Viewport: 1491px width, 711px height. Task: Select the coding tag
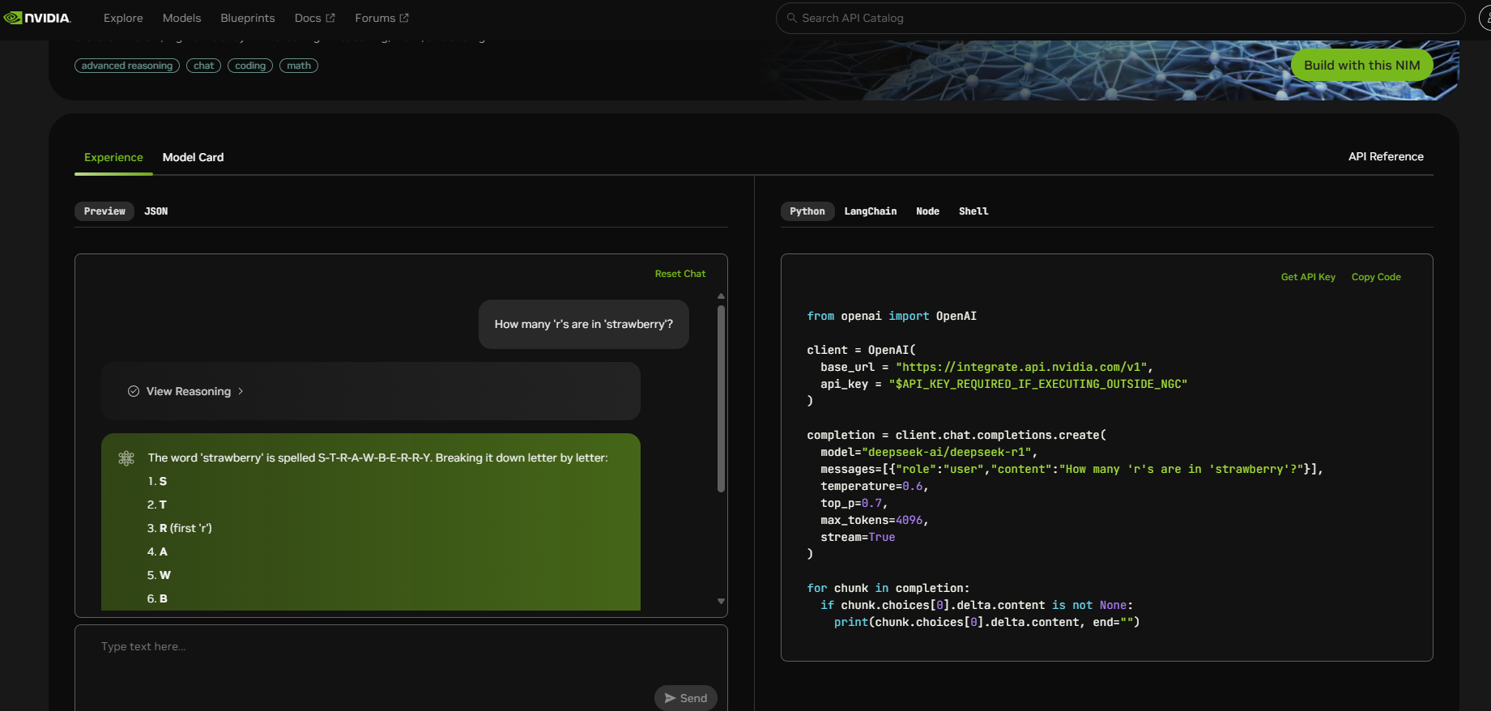tap(250, 66)
